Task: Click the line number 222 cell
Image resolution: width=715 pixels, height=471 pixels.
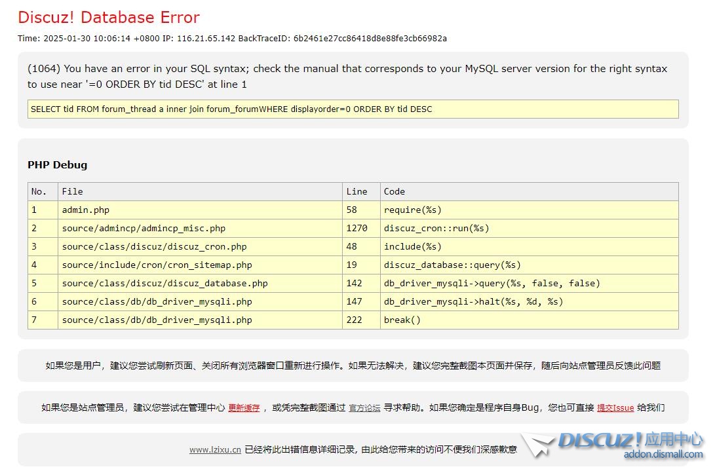Action: 361,320
